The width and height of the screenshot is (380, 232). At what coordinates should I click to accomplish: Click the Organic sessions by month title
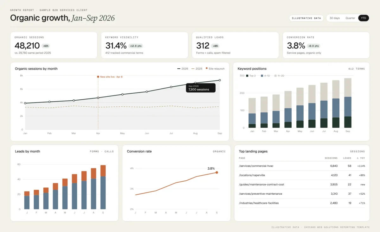click(x=36, y=68)
